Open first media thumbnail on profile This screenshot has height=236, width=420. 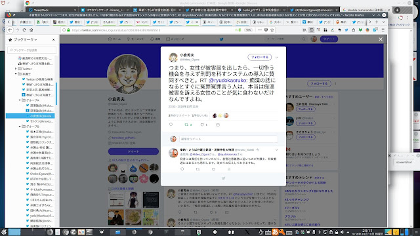pyautogui.click(x=116, y=199)
